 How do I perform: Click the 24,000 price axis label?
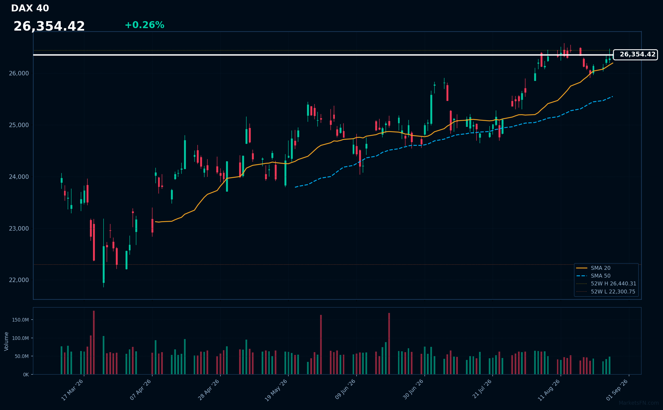tap(19, 177)
